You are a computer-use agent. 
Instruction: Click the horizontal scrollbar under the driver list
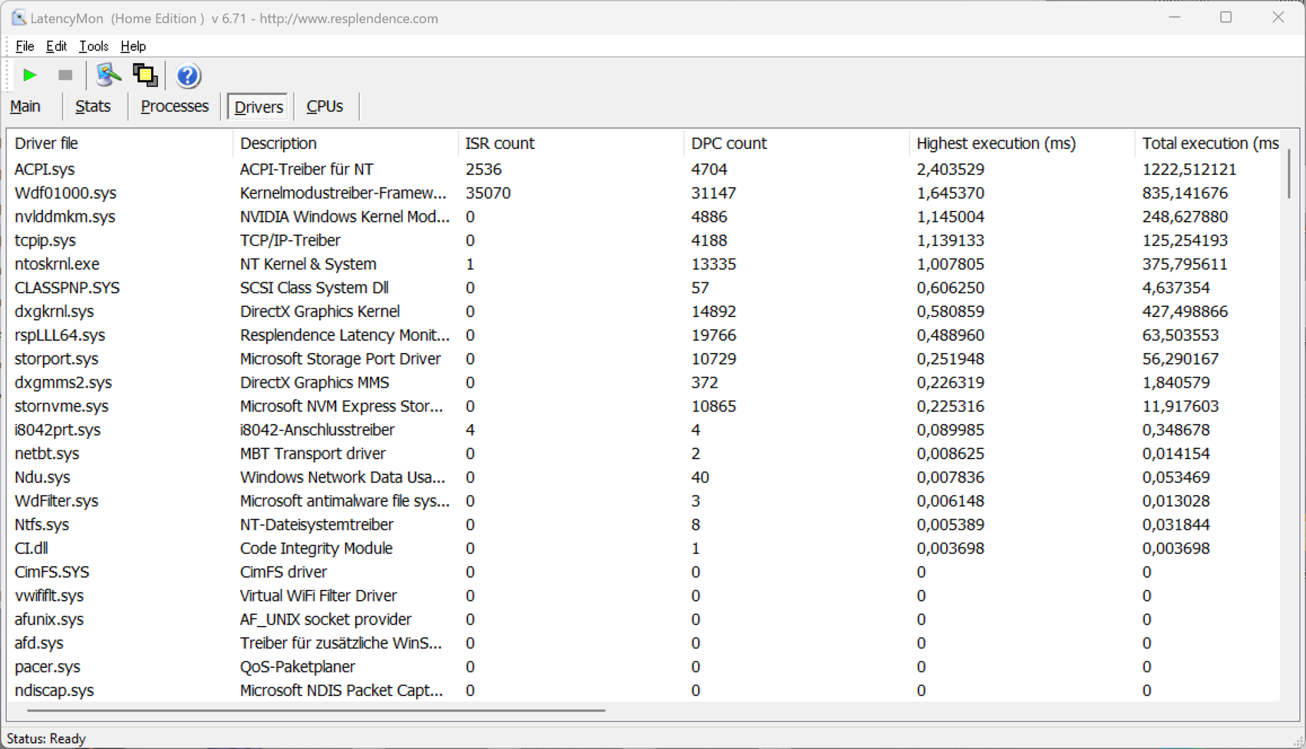(316, 710)
